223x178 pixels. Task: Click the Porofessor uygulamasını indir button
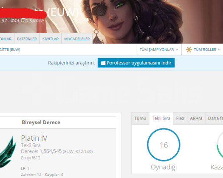(x=136, y=63)
